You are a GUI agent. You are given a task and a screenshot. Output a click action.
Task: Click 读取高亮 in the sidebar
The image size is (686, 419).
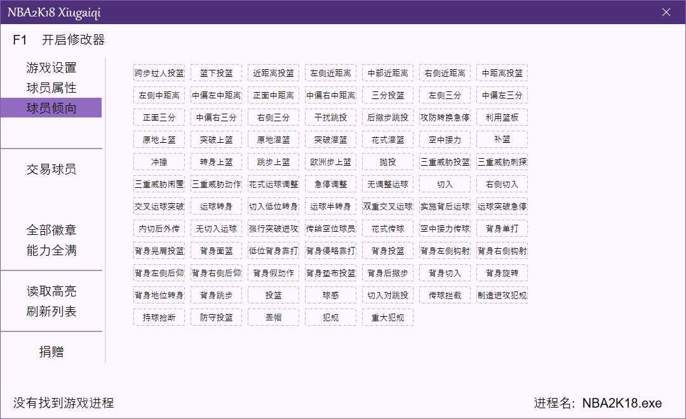point(51,291)
